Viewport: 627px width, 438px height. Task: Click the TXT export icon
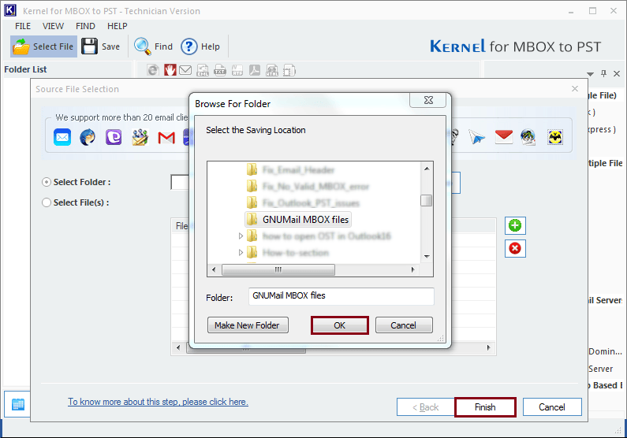coord(220,70)
